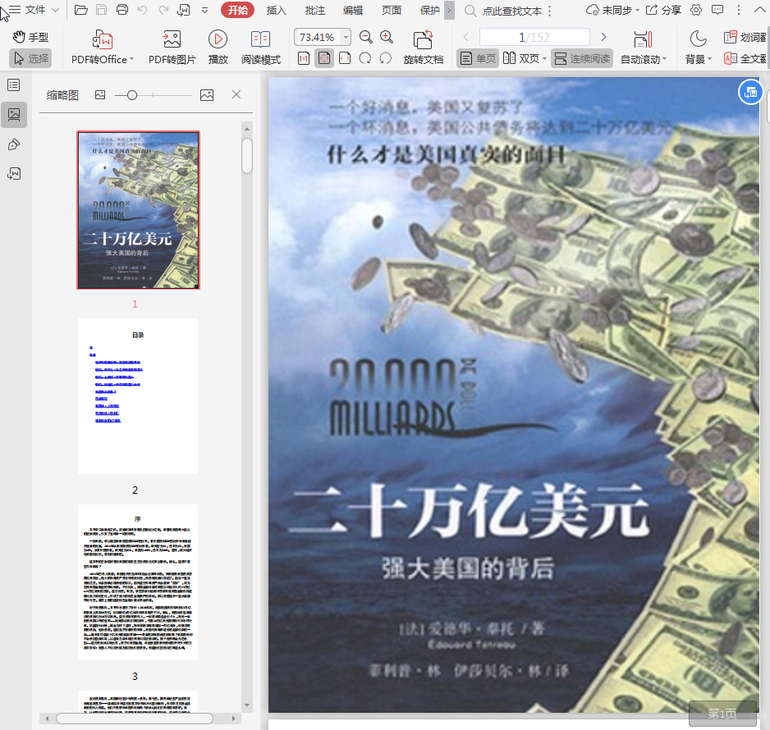Select the hand tool (手型)
Image resolution: width=770 pixels, height=730 pixels.
[x=30, y=37]
